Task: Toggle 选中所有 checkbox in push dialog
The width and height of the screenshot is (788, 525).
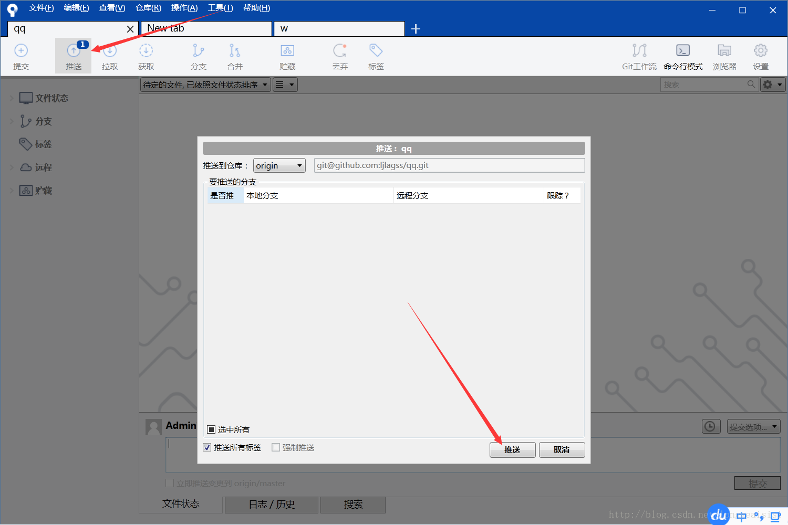Action: point(211,429)
